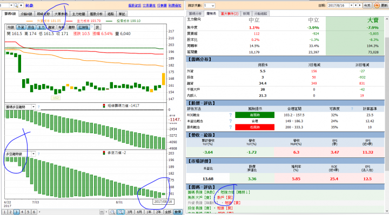Viewport: 389px width, 215px height.
Task: Toggle the 紅綠燈 overlay button
Action: pyautogui.click(x=84, y=27)
